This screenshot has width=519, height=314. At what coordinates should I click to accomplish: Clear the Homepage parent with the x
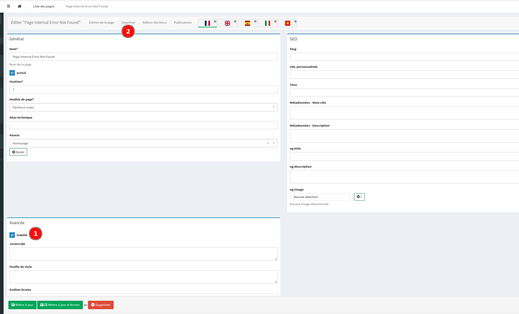(x=268, y=143)
